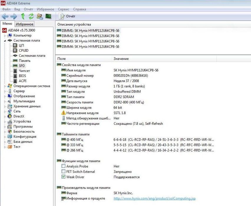
Task: Open the Избранное menu in menu bar
Action: coord(45,9)
